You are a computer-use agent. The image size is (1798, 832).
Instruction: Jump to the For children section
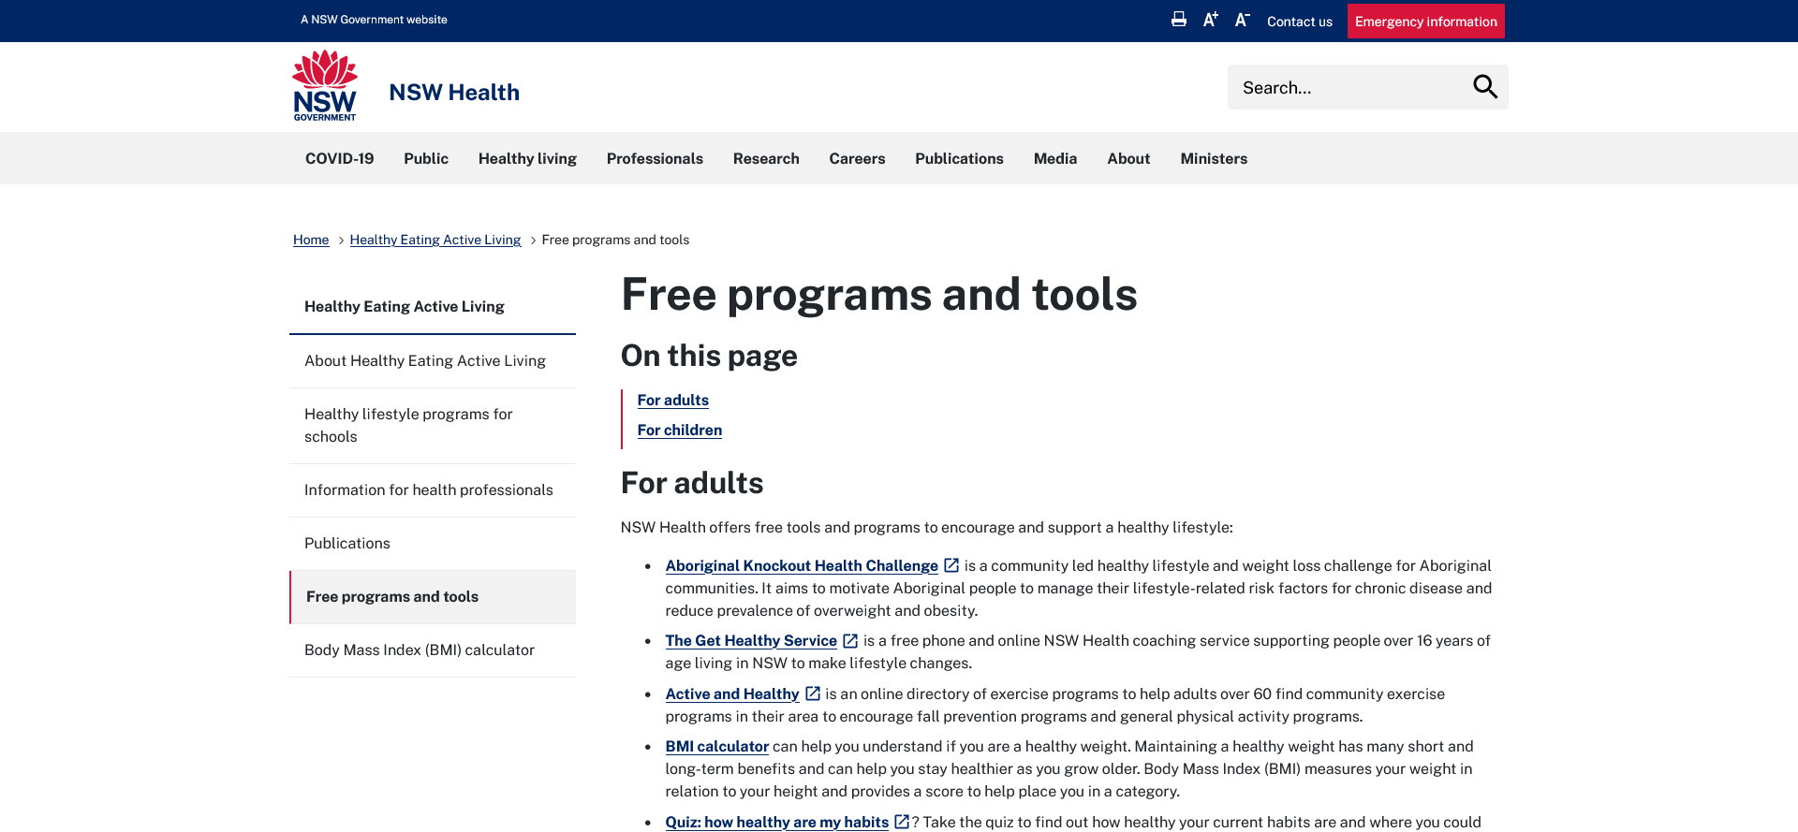[679, 431]
